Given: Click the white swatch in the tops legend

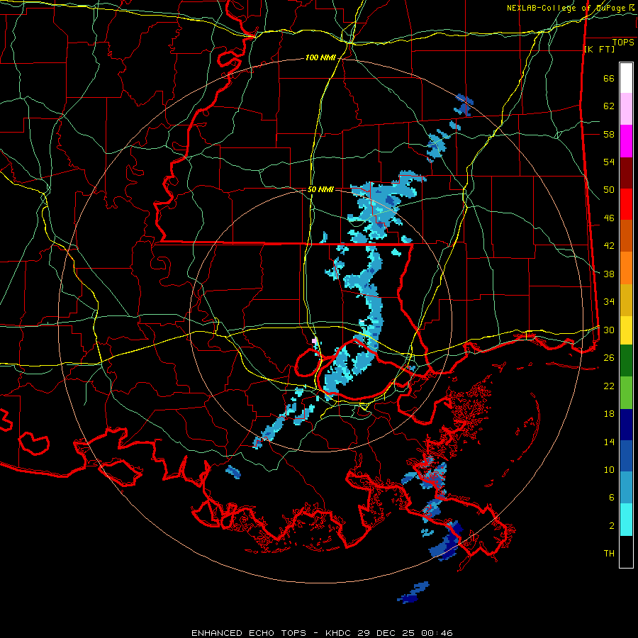Looking at the screenshot, I should point(626,78).
